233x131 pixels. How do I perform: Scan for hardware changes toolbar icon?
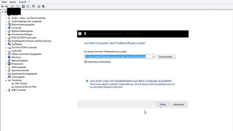(x=33, y=7)
